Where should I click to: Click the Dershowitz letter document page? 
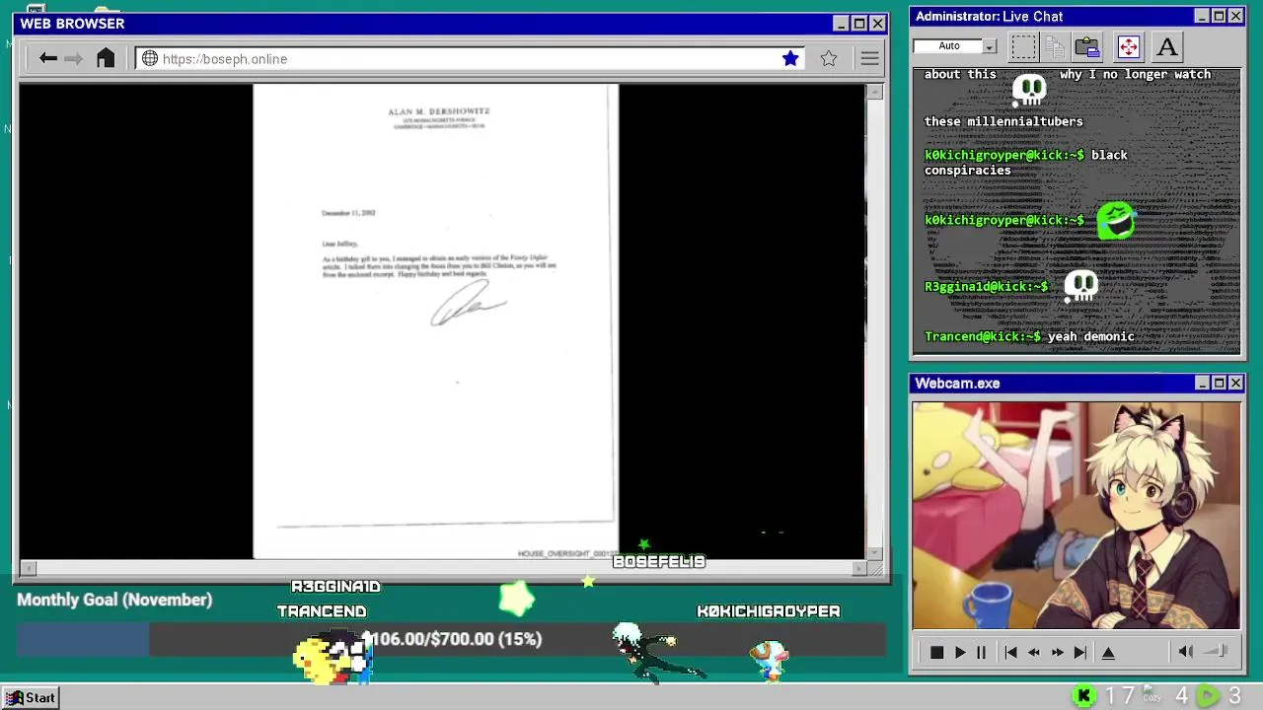435,320
